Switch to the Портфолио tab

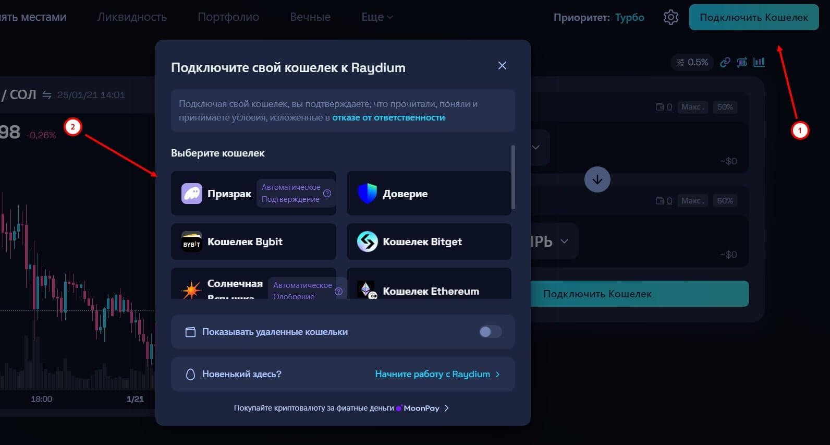pos(228,17)
